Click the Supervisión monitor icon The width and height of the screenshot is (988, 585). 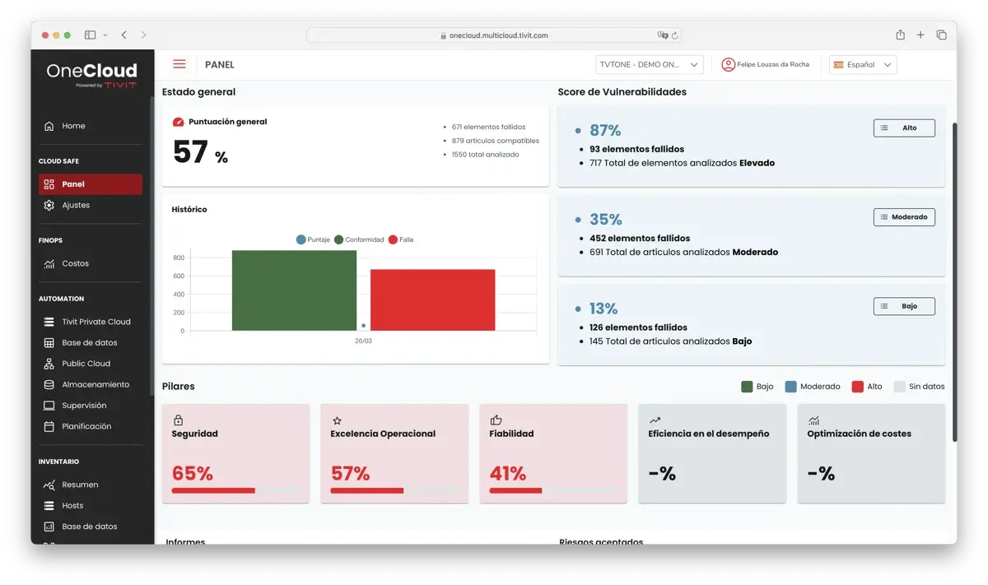tap(49, 406)
